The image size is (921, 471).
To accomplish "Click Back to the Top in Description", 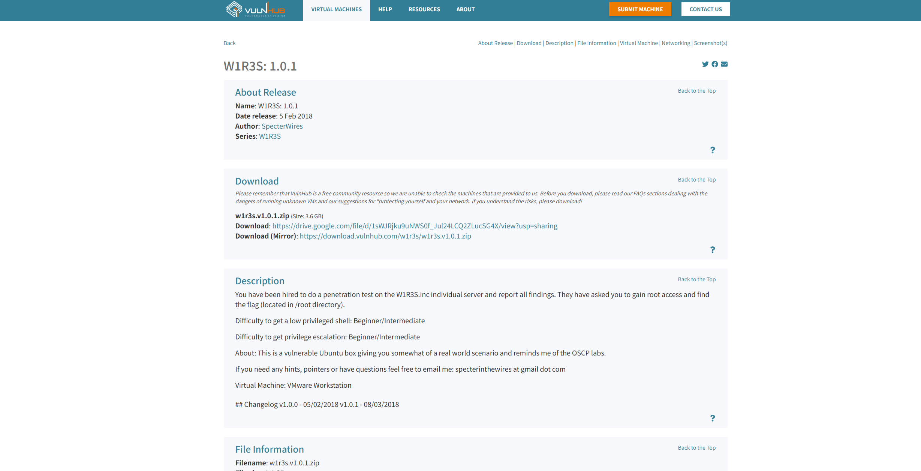I will tap(696, 279).
